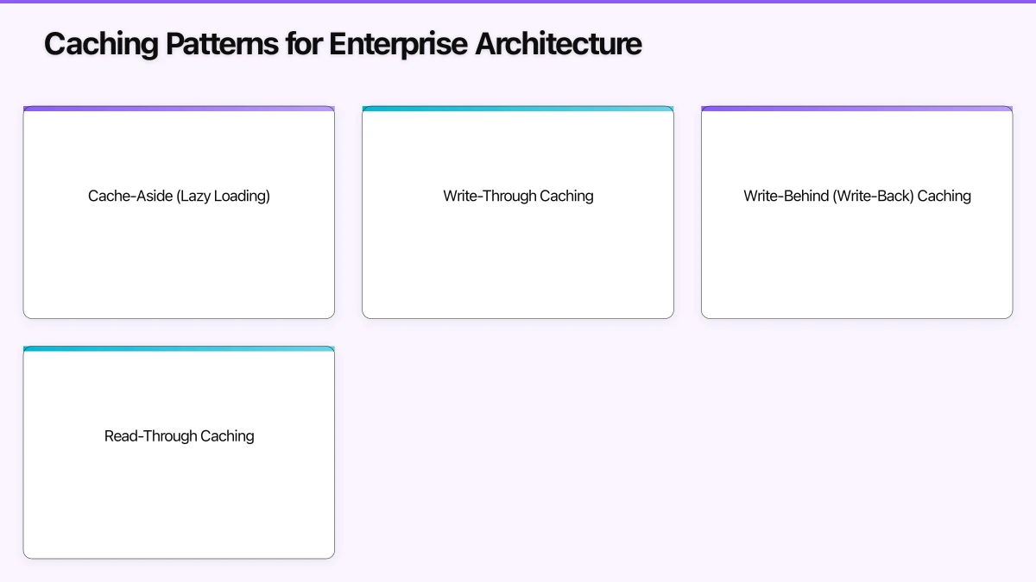Click the empty space below the Read-Through card

pyautogui.click(x=179, y=572)
